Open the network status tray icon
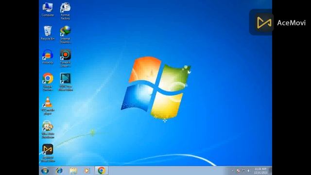This screenshot has width=311, height=175. tap(243, 171)
